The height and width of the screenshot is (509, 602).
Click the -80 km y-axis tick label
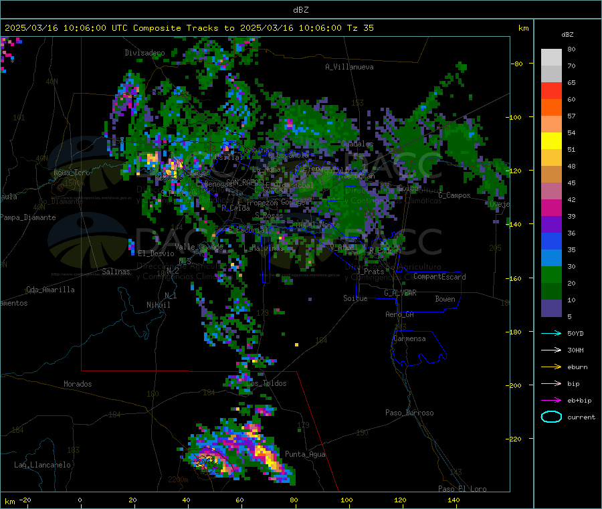click(x=516, y=64)
